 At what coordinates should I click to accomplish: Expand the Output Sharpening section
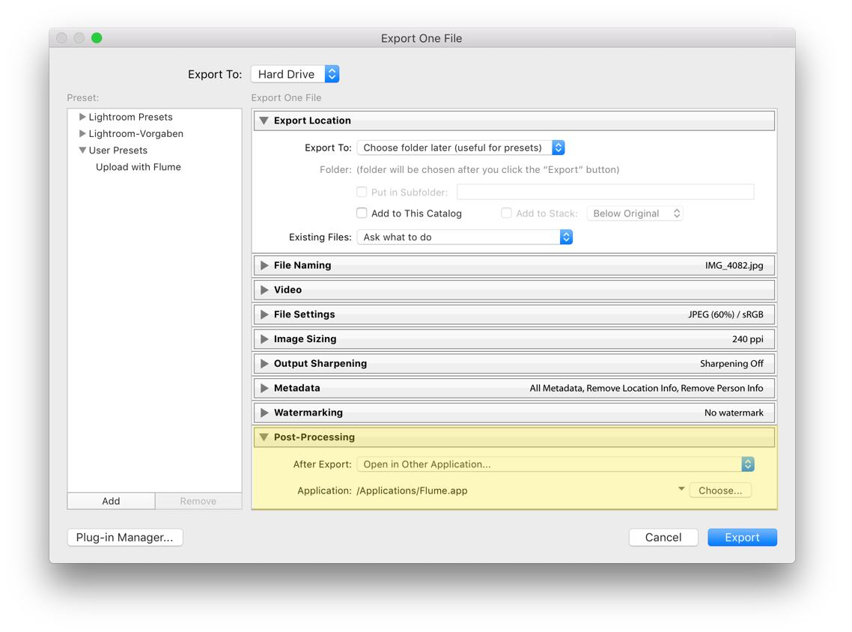264,363
